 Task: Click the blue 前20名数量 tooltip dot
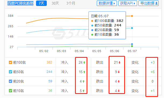[92, 30]
